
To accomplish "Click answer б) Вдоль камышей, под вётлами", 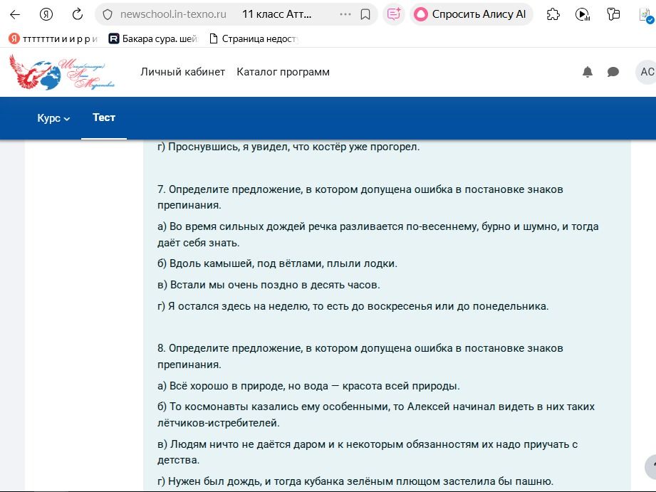I will click(277, 263).
